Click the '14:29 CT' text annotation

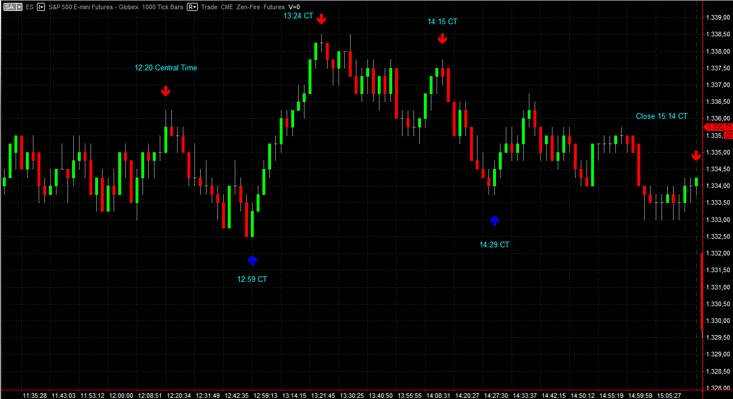click(x=494, y=245)
